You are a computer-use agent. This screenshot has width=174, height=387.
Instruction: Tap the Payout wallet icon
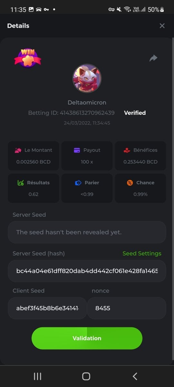point(77,150)
